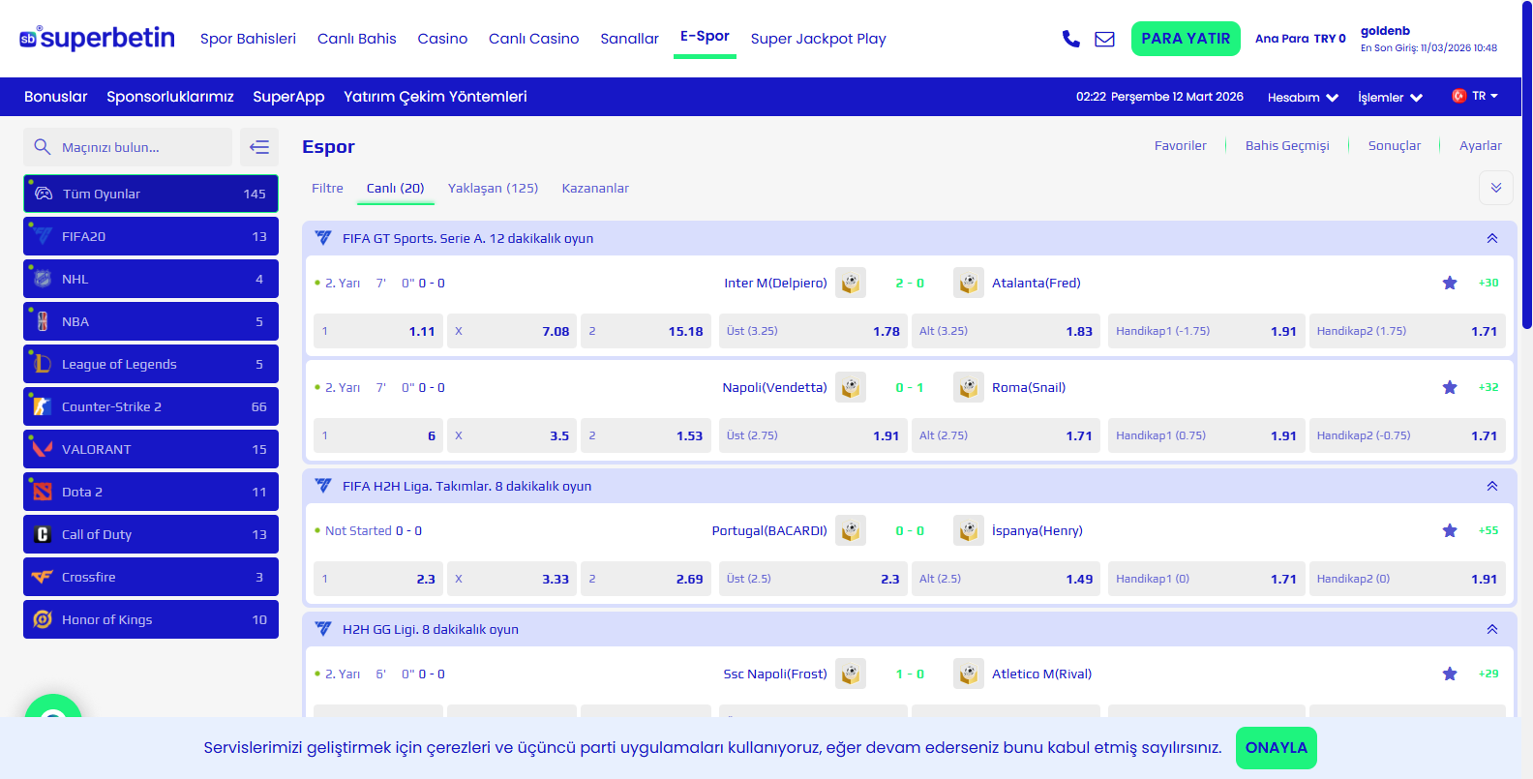The height and width of the screenshot is (779, 1533).
Task: Select the League of Legends icon
Action: (43, 364)
